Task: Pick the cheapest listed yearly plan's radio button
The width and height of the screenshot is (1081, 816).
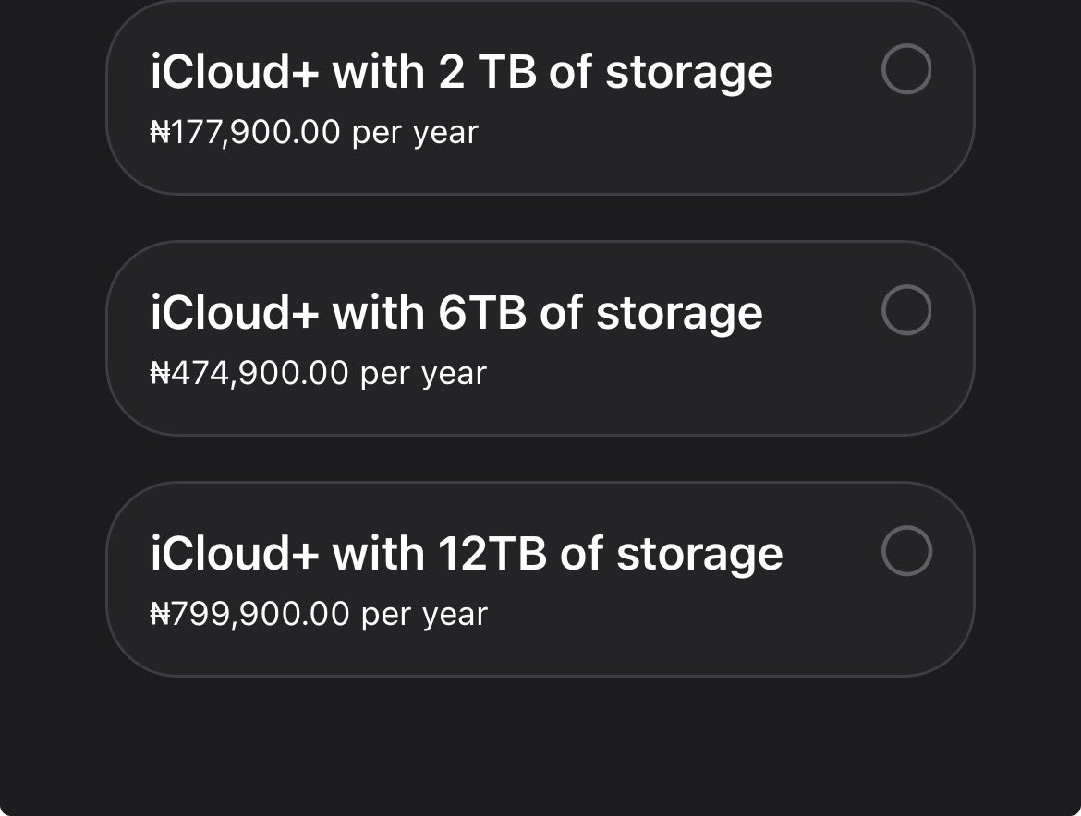Action: (906, 69)
